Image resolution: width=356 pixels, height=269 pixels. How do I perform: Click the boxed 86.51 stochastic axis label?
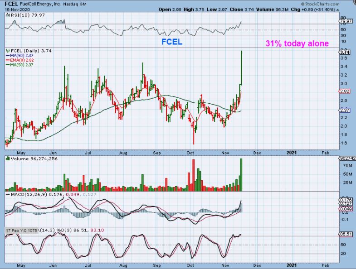coord(346,234)
